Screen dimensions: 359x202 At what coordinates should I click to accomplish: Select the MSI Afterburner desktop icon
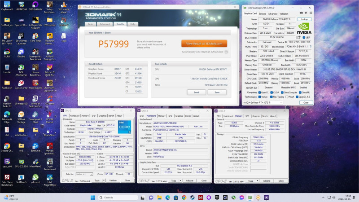tap(21, 70)
